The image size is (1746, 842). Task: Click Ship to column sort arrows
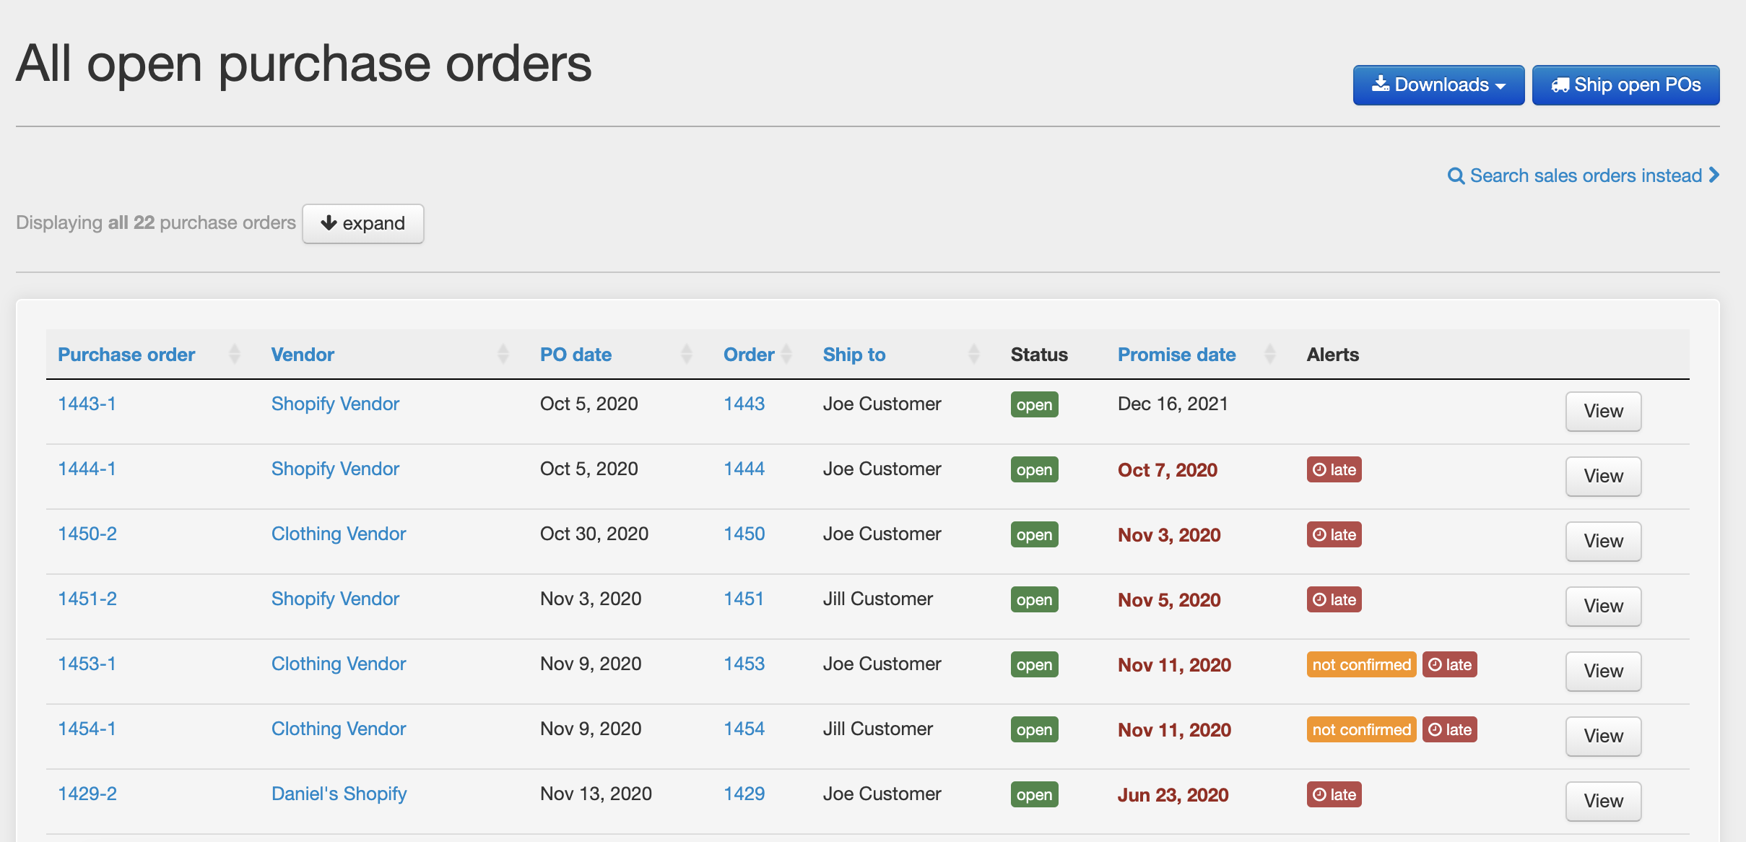(x=974, y=354)
